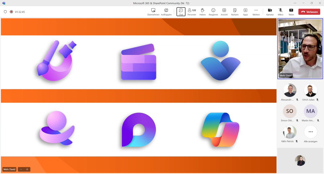The height and width of the screenshot is (174, 324).
Task: Click Martin Am MA initials avatar
Action: [310, 111]
